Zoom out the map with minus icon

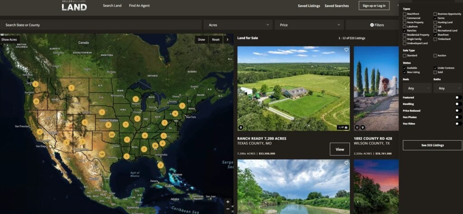coord(228,209)
